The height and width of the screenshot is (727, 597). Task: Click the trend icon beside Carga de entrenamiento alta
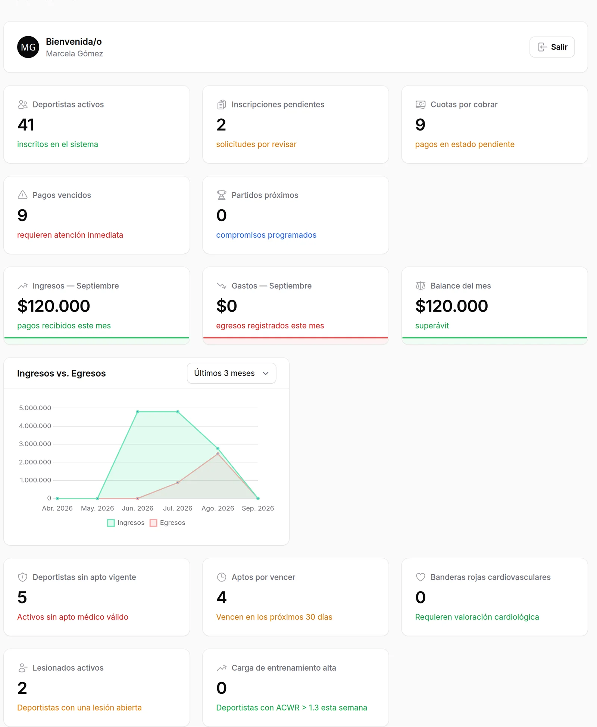(x=221, y=668)
